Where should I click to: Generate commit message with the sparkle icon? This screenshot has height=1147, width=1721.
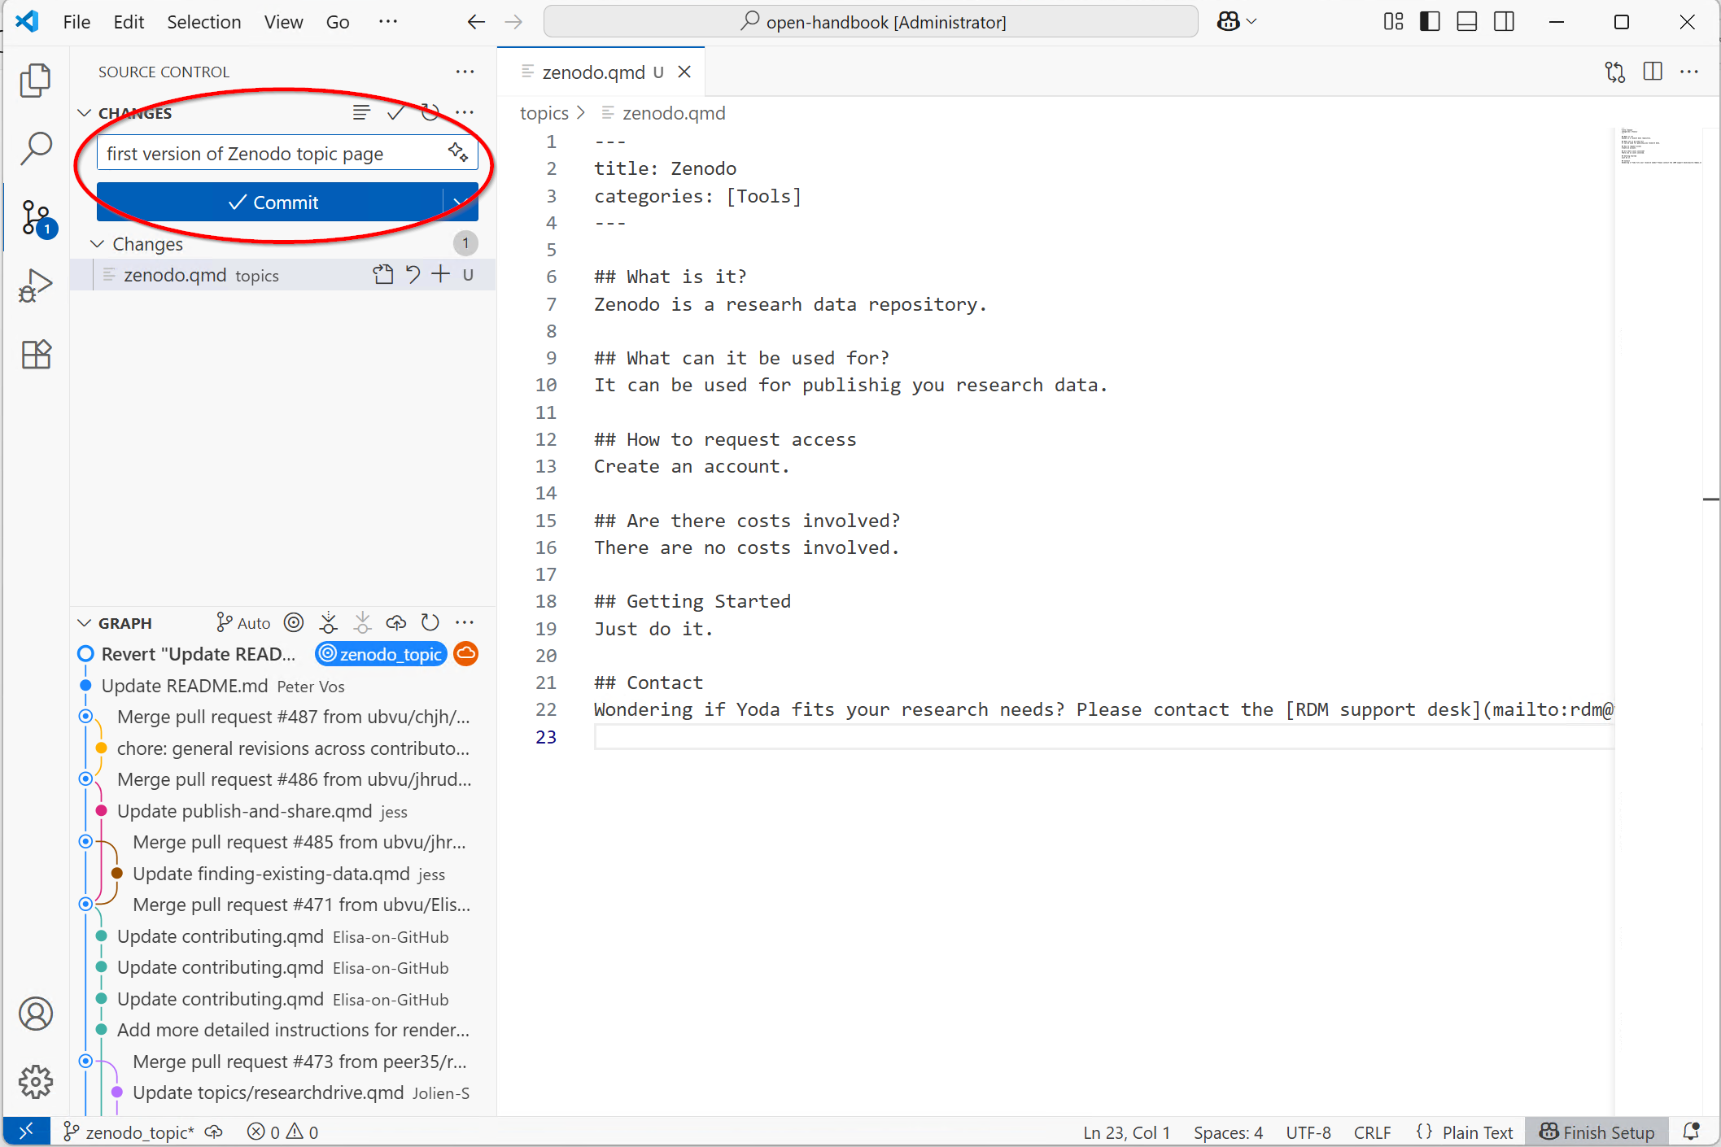click(x=457, y=151)
